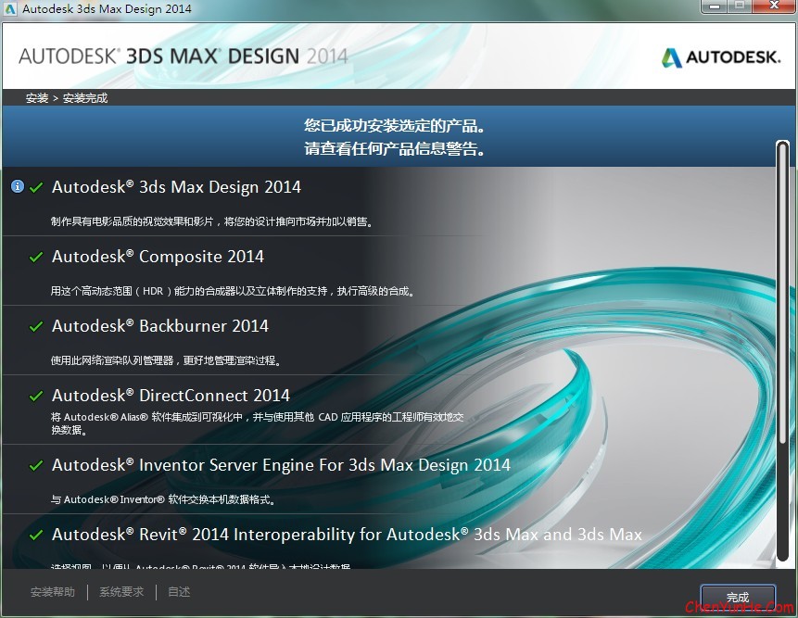Select the Autodesk Backburner 2014 title
Image resolution: width=798 pixels, height=618 pixels.
click(159, 326)
